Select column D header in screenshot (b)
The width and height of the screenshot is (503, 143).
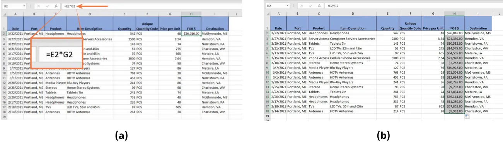click(x=353, y=13)
